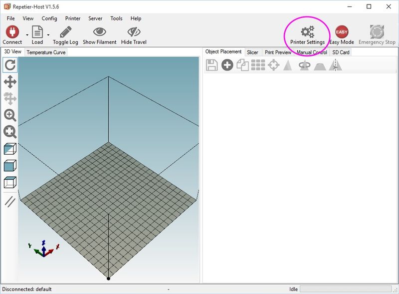Open the Manual Control tab
Image resolution: width=399 pixels, height=294 pixels.
312,52
